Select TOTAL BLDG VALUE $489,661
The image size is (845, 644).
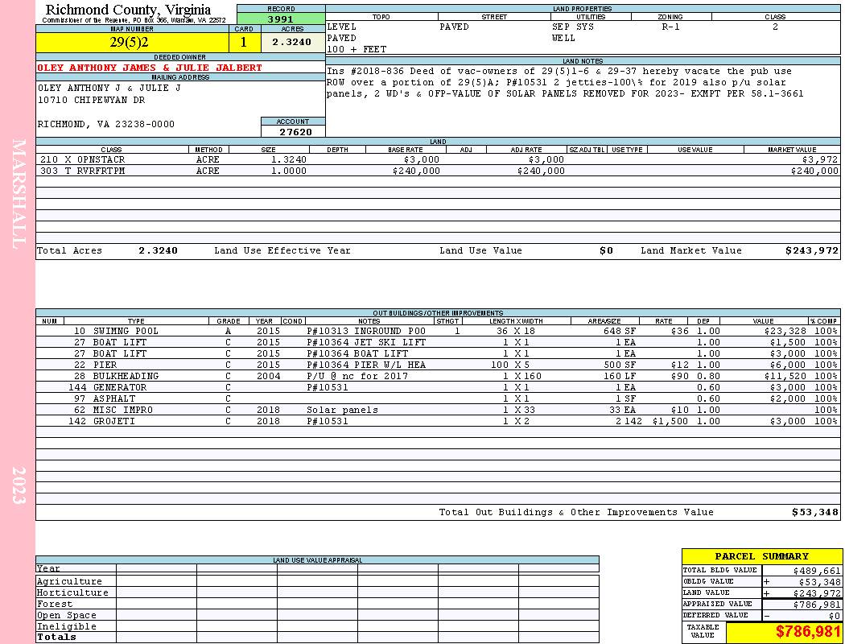[x=817, y=571]
